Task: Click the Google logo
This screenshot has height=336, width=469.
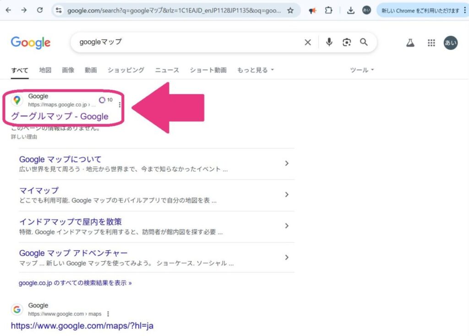Action: coord(31,43)
